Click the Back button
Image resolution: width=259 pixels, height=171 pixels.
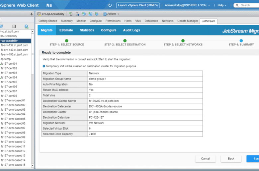[x=231, y=158]
